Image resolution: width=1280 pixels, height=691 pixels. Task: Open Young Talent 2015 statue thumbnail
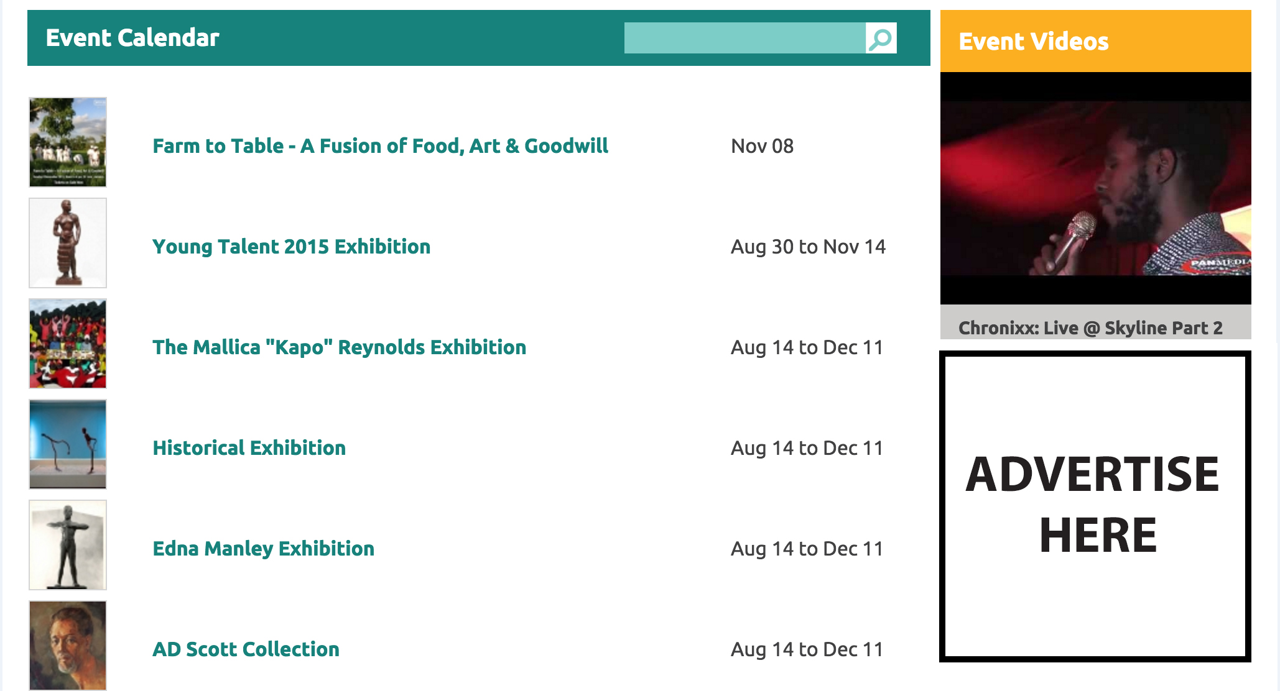pos(68,243)
